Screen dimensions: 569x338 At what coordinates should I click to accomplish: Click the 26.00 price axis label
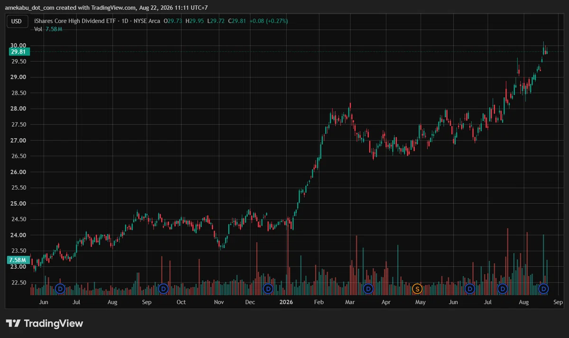tap(18, 172)
